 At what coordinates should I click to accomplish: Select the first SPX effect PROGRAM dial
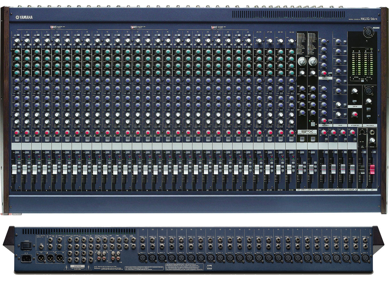302,61
